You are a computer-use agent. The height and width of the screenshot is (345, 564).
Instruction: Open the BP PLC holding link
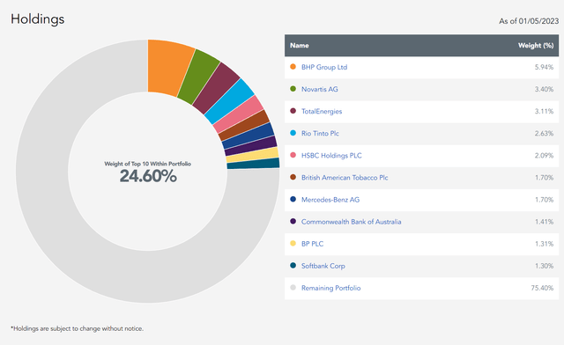[312, 244]
